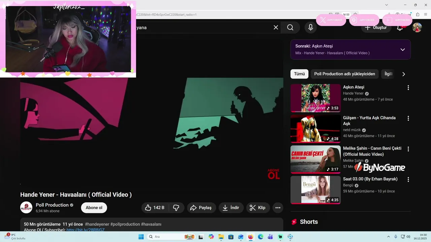Open the Firefox hamburger menu

426,14
